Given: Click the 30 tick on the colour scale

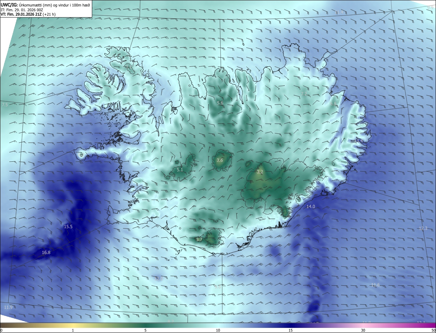Looking at the screenshot, I should 363,330.
